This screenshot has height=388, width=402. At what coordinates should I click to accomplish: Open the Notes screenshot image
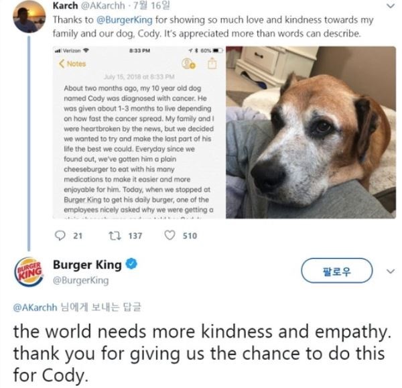pos(139,132)
